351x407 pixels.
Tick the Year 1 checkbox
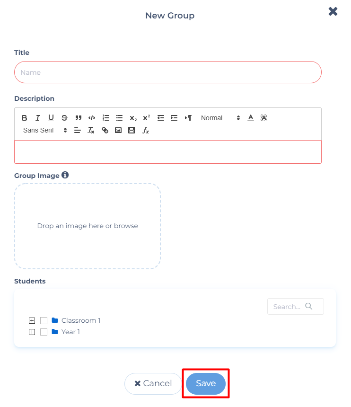click(x=44, y=332)
